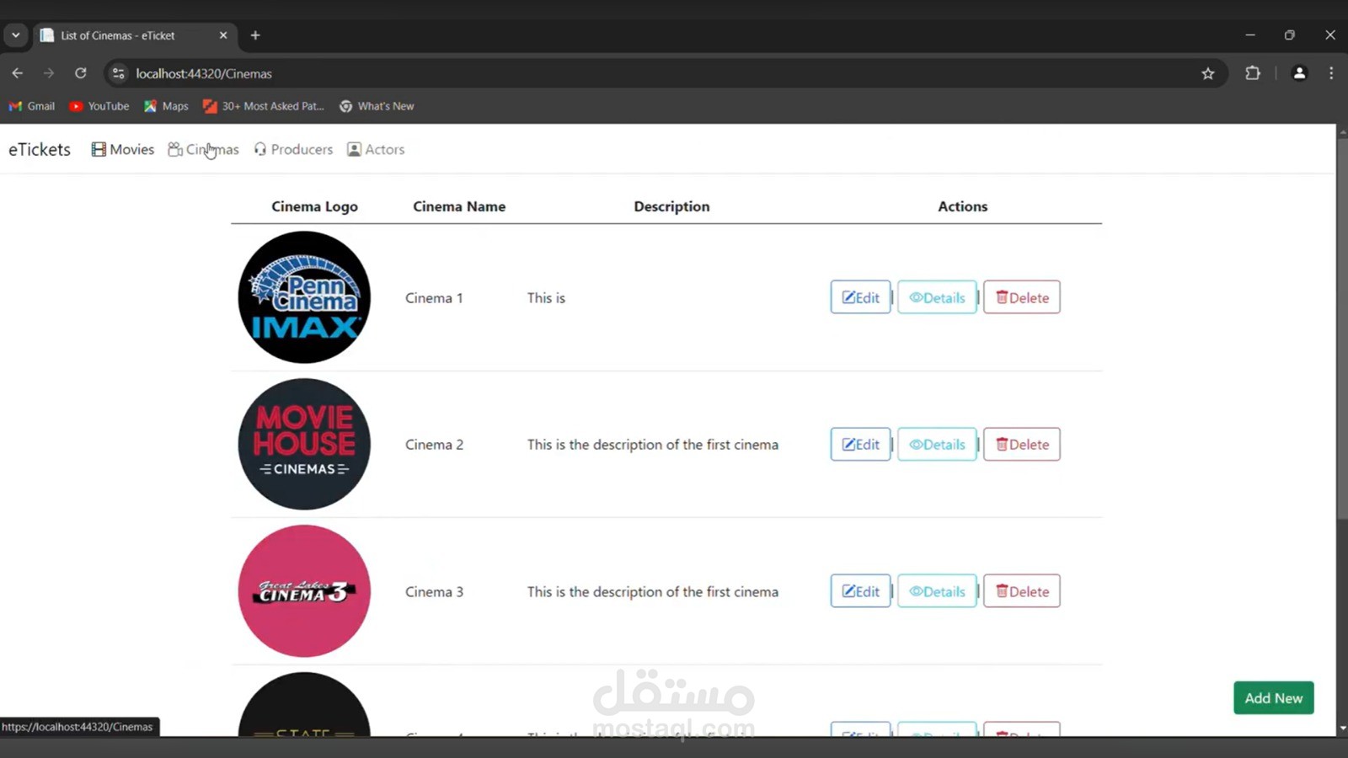Go back with browser back arrow
This screenshot has width=1348, height=758.
pyautogui.click(x=18, y=73)
